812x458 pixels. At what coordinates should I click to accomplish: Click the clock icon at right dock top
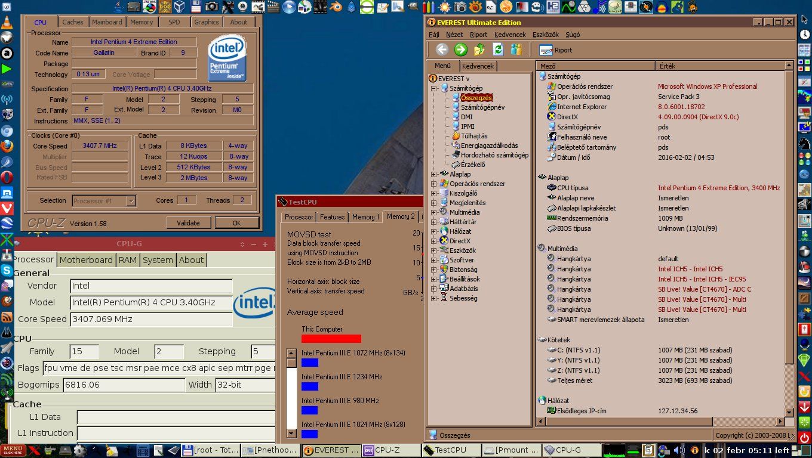(805, 35)
